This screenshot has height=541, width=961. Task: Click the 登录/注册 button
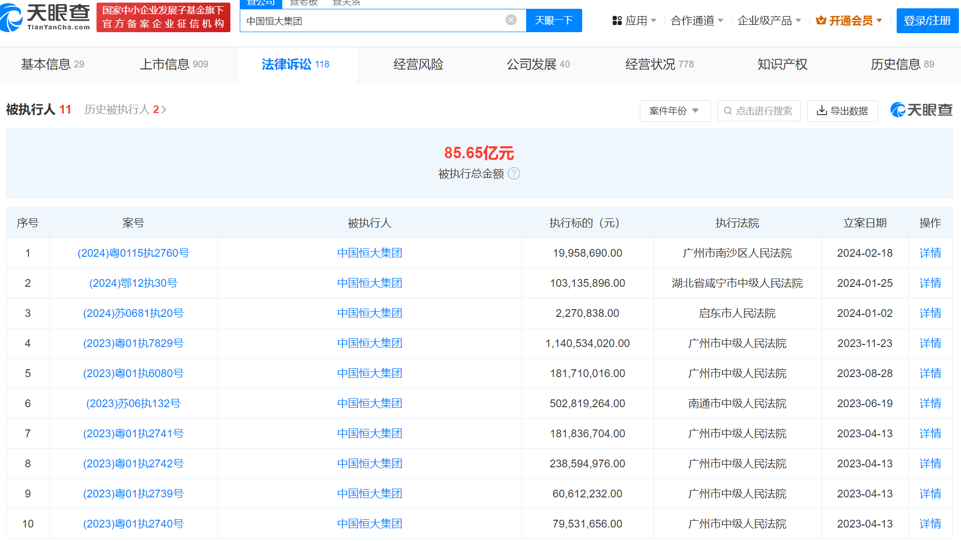coord(927,21)
